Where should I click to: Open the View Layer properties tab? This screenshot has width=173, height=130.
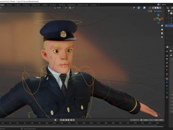(x=167, y=63)
